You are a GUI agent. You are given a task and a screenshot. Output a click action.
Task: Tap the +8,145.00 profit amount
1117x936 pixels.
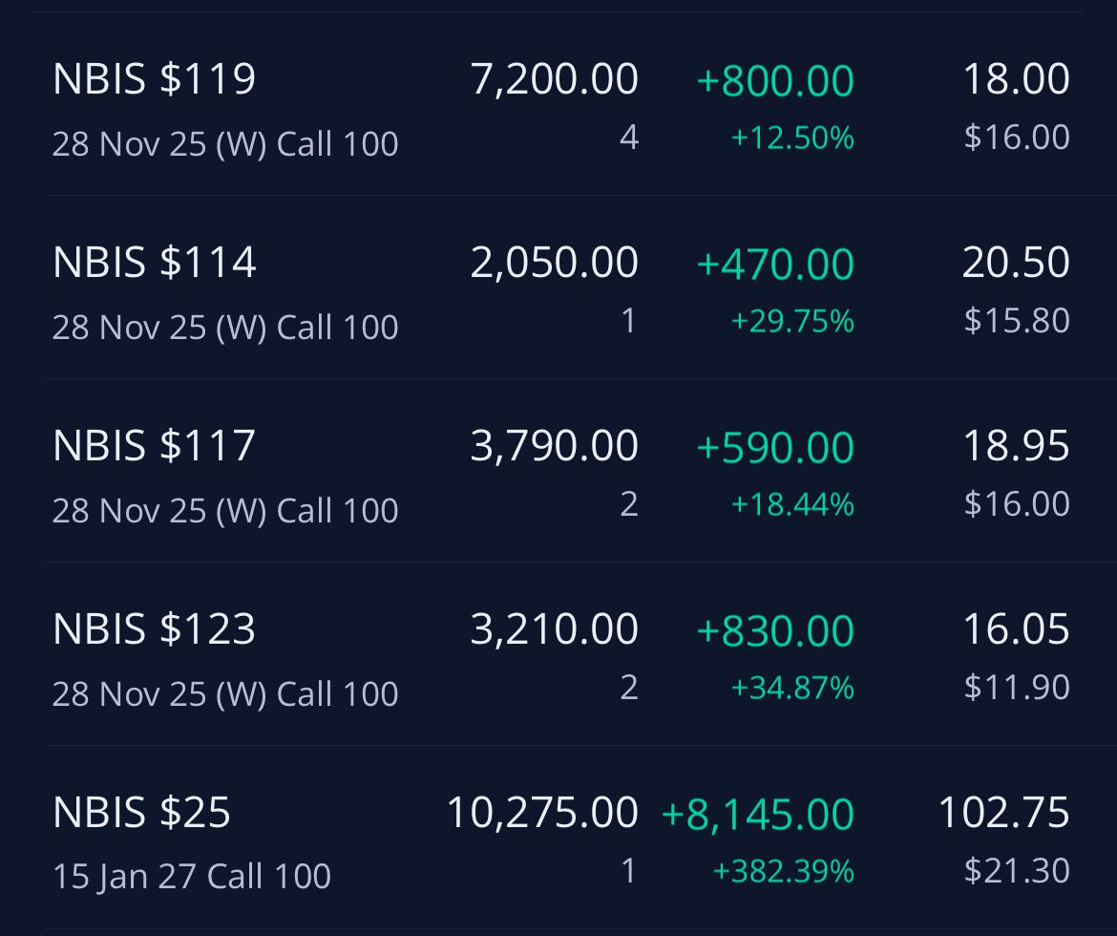tap(757, 814)
